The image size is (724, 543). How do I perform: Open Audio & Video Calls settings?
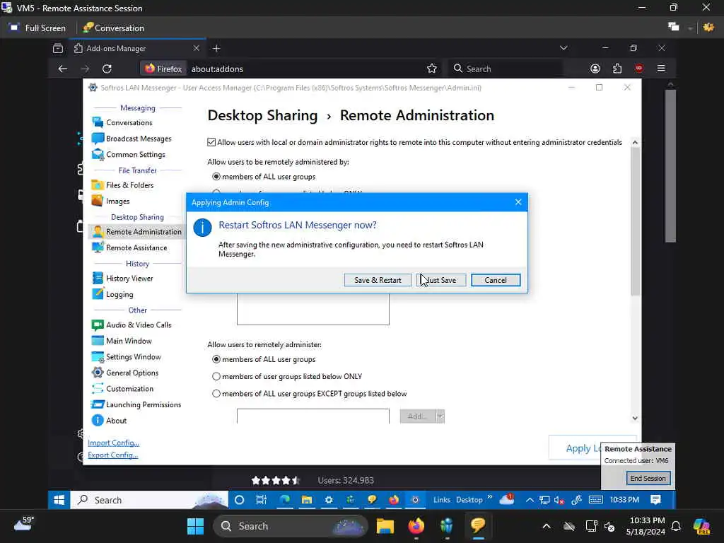click(132, 325)
